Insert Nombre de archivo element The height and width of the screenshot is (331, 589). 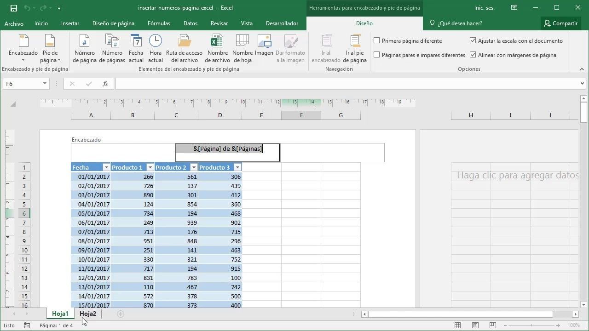click(218, 49)
